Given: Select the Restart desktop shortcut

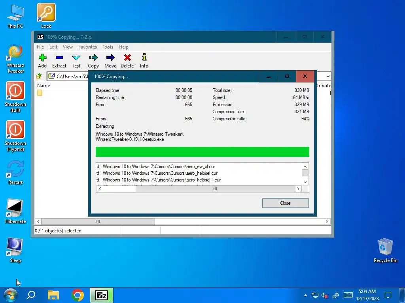Looking at the screenshot, I should click(x=15, y=172).
